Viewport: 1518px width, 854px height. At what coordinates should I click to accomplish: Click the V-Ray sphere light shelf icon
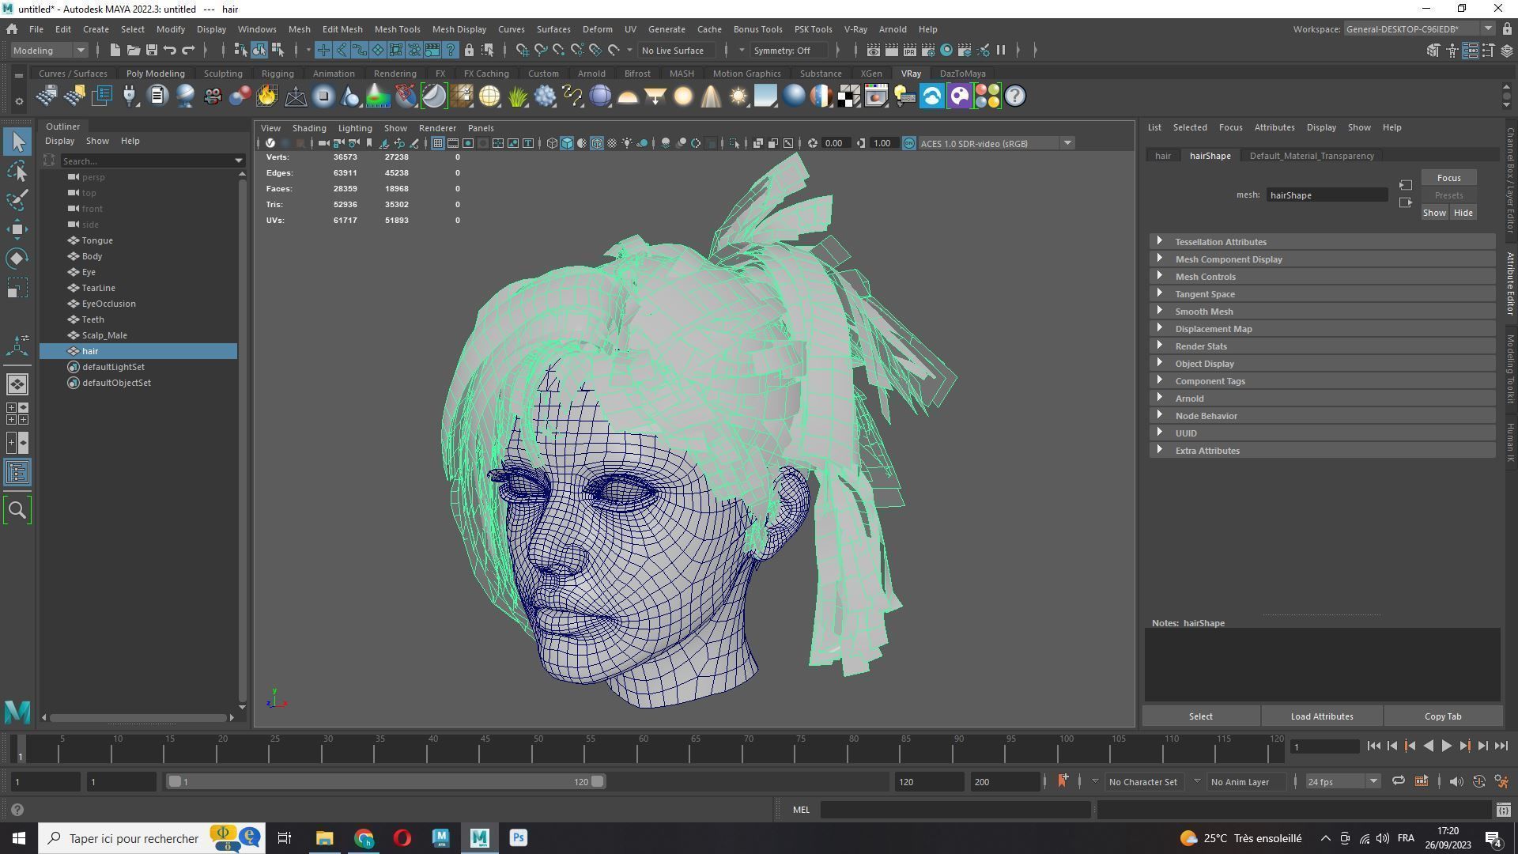pyautogui.click(x=683, y=96)
